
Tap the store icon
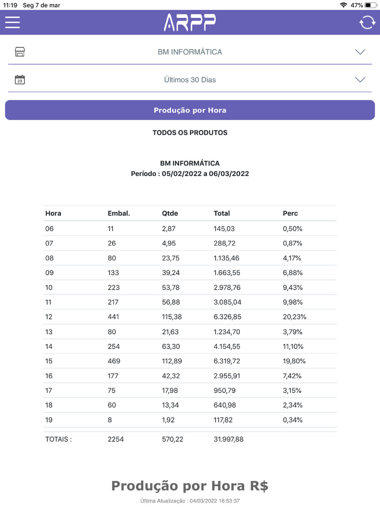pos(20,52)
